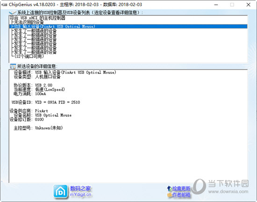The height and width of the screenshot is (202, 257).
Task: Click the USB控制器及USB设备列表 heading
Action: click(80, 13)
